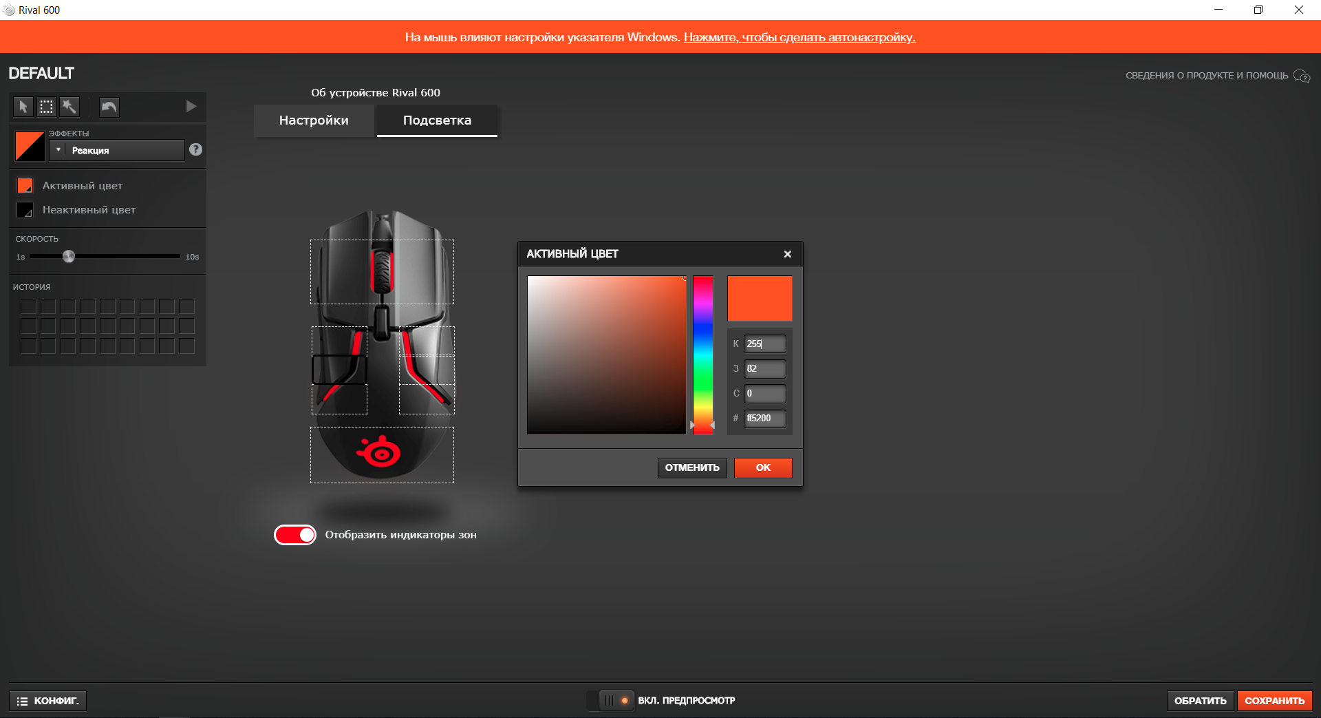The height and width of the screenshot is (718, 1321).
Task: Select the magic wand tool
Action: coord(69,107)
